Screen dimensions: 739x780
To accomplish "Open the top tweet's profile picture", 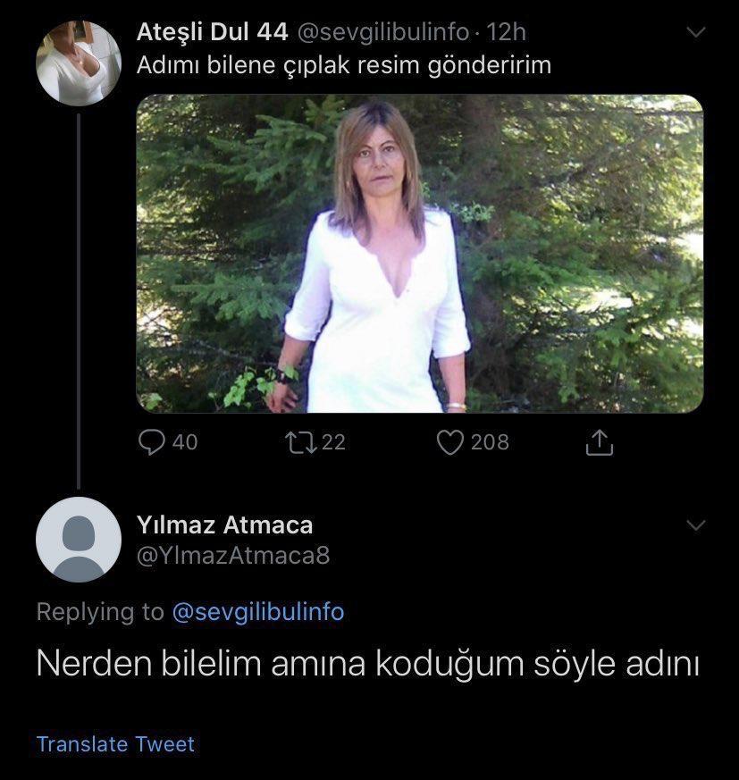I will (79, 63).
